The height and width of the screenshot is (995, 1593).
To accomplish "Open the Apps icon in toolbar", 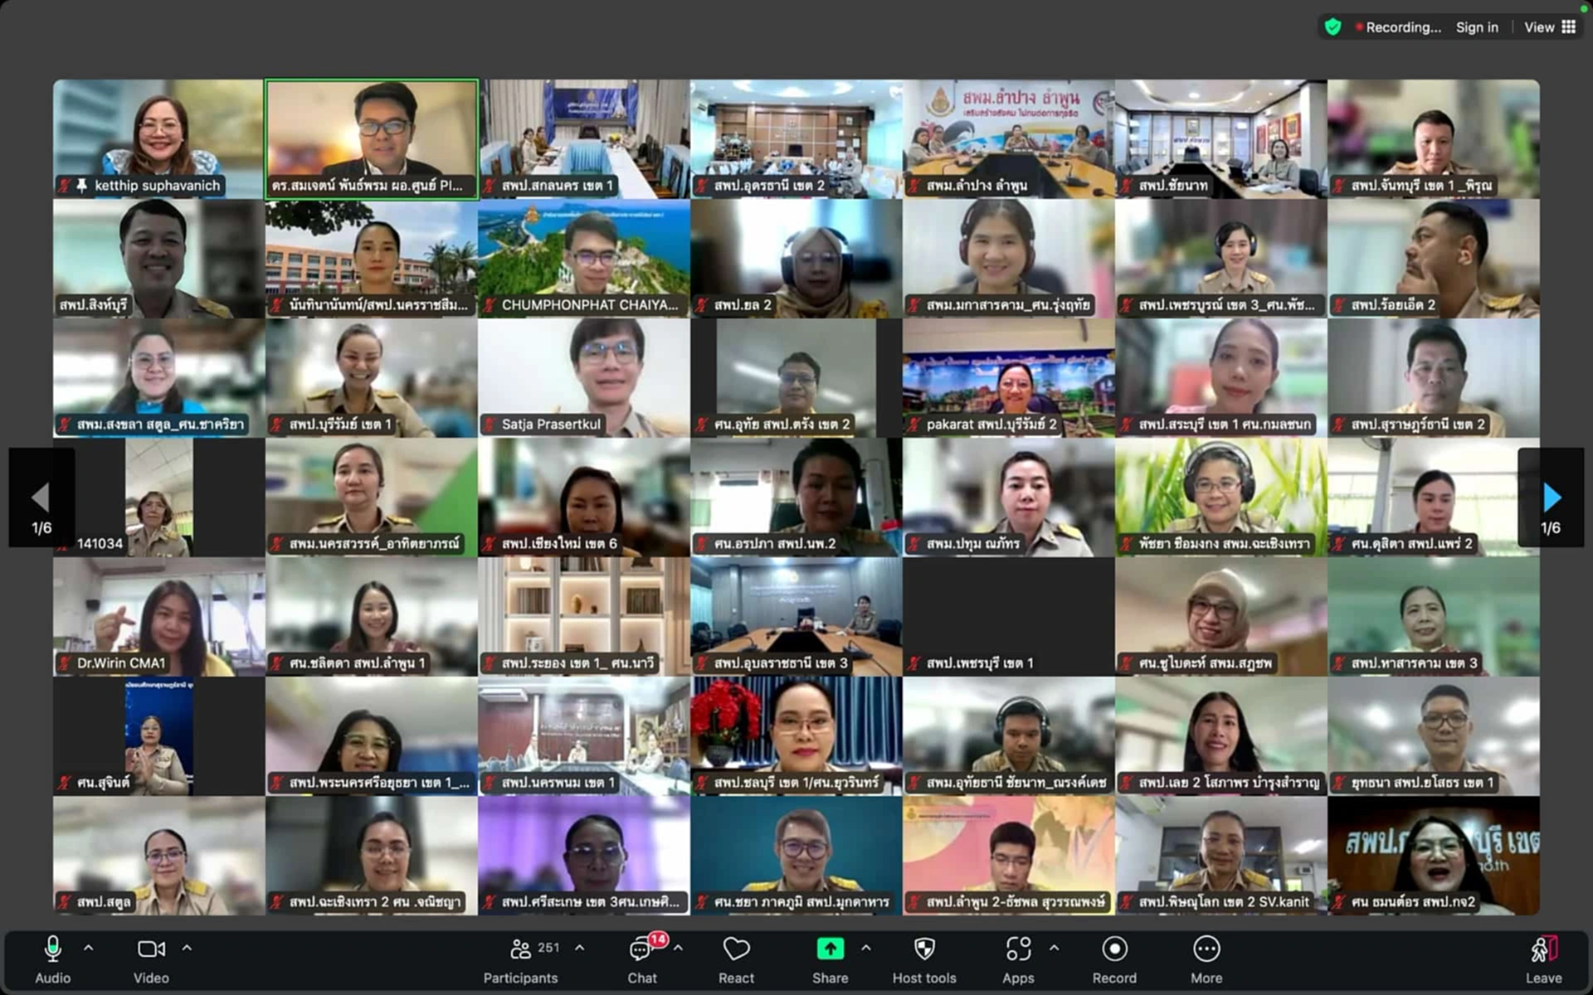I will tap(1018, 949).
